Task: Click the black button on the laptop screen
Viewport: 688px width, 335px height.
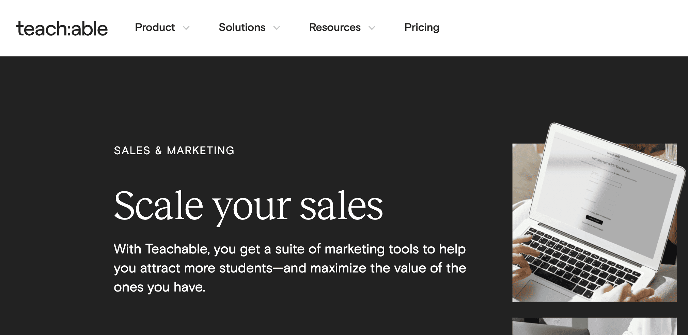Action: [x=594, y=219]
